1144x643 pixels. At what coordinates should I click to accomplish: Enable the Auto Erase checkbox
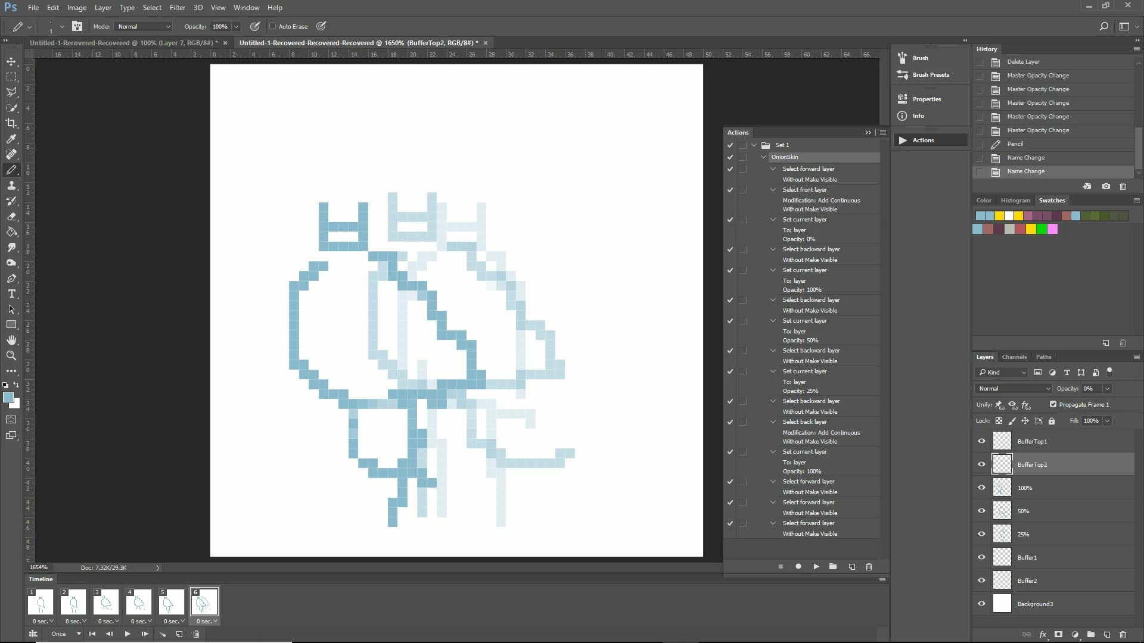(273, 26)
